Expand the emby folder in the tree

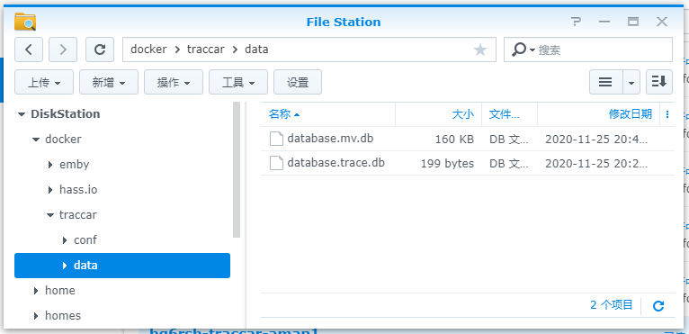tap(49, 165)
